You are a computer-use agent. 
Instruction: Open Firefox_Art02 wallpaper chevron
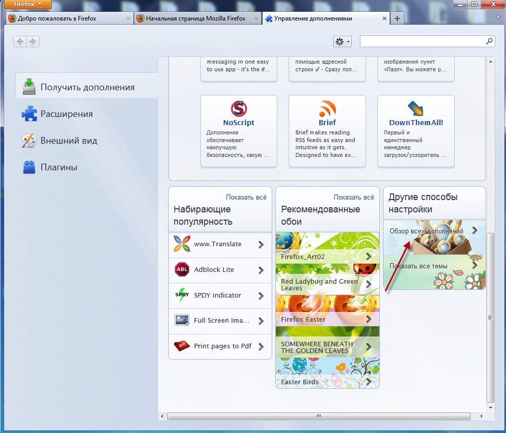click(x=369, y=257)
